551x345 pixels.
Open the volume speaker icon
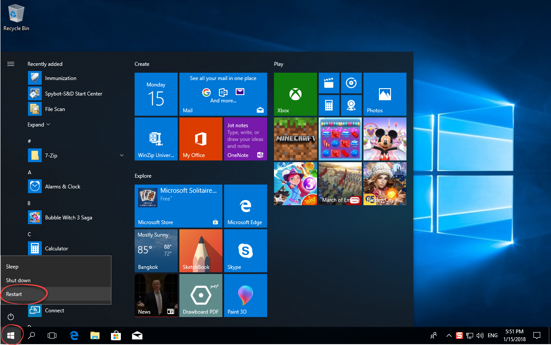[x=480, y=336]
